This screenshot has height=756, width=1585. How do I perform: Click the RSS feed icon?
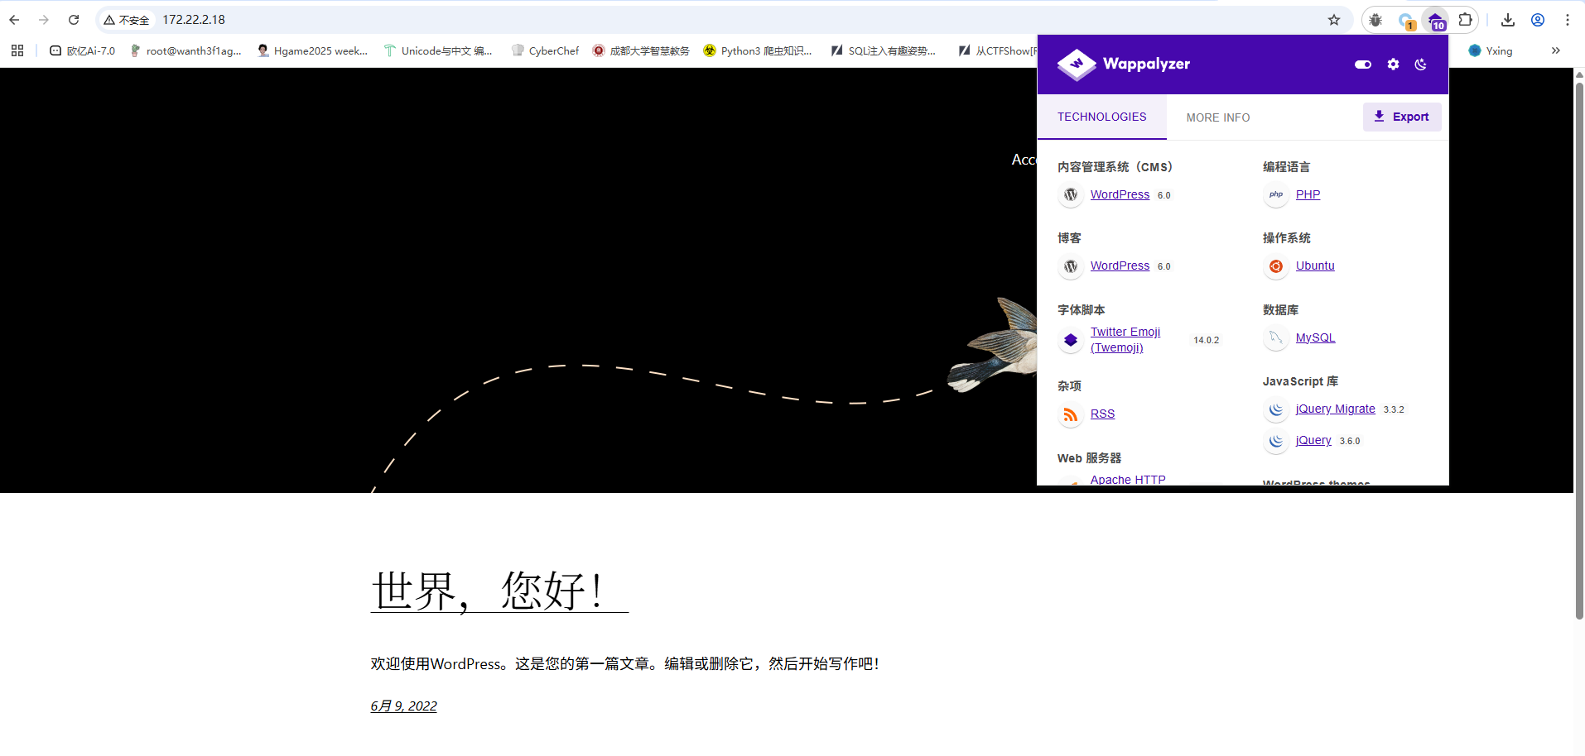(x=1071, y=414)
